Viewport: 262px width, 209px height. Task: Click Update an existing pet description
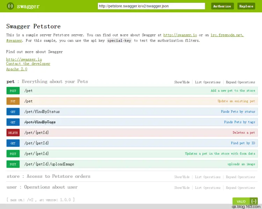(236, 101)
